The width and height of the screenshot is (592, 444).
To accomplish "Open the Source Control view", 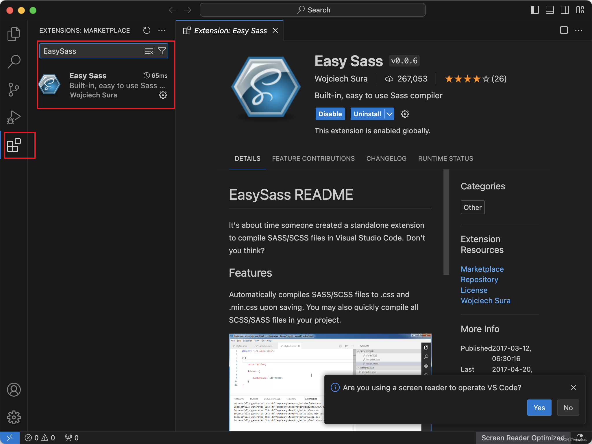I will coord(14,90).
